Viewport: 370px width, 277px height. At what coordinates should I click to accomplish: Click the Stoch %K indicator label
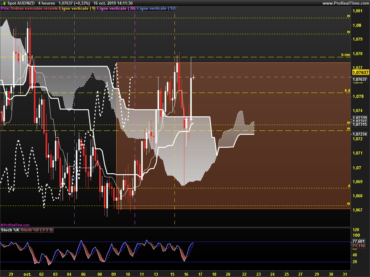click(x=10, y=230)
